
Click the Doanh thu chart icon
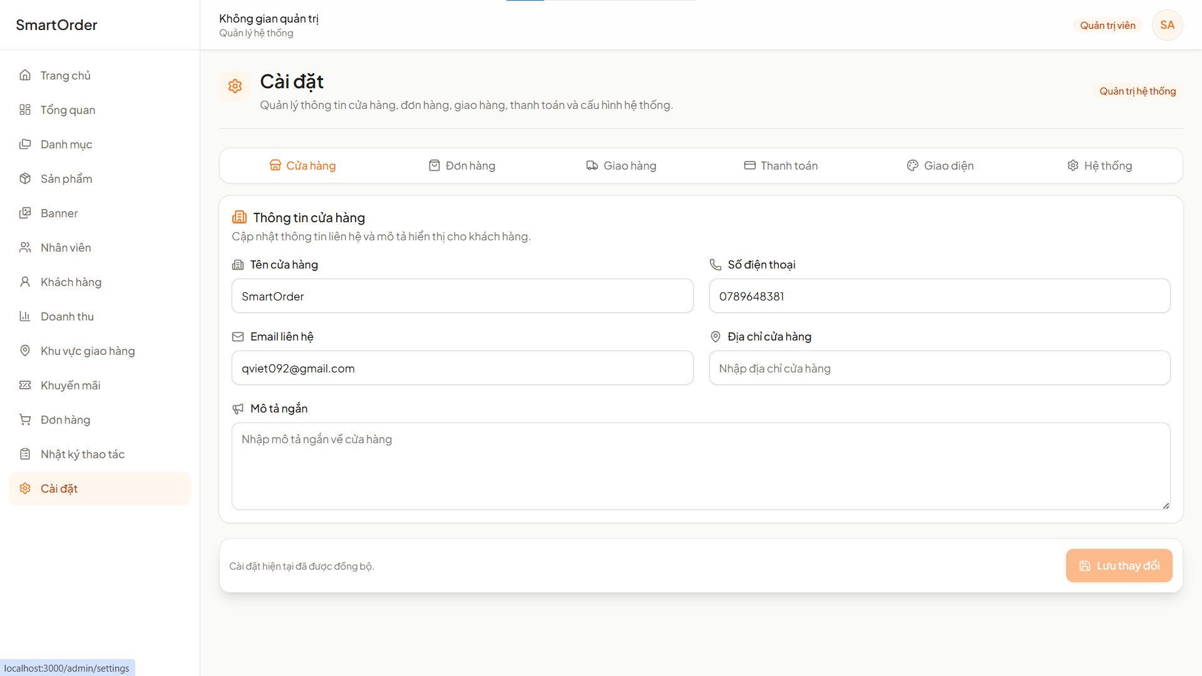[x=25, y=316]
